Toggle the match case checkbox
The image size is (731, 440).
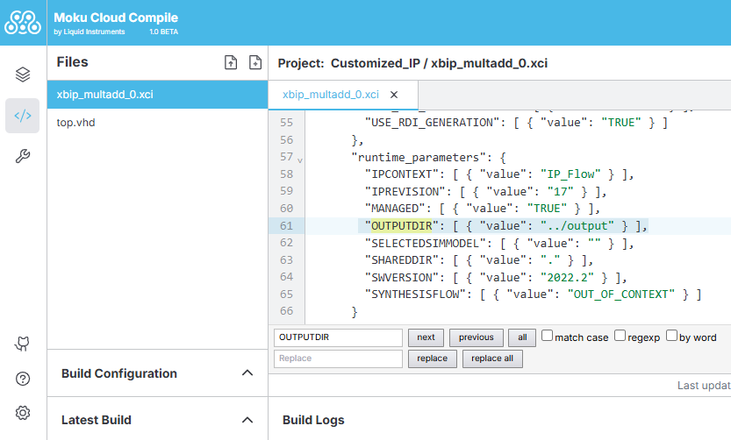[547, 336]
